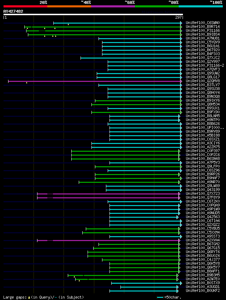Click the green ~80% identity legend segment
Image resolution: width=226 pixels, height=300 pixels.
tap(157, 6)
